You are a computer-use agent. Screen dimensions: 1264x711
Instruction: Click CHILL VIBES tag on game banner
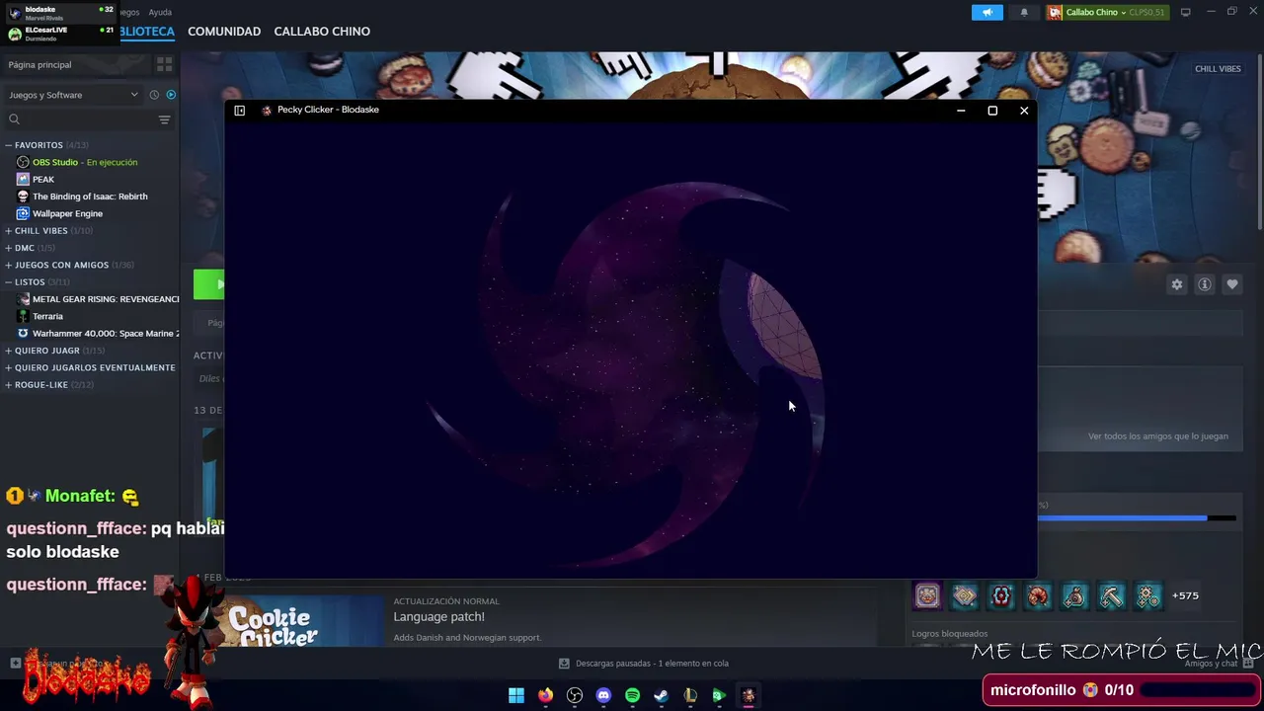(x=1218, y=69)
